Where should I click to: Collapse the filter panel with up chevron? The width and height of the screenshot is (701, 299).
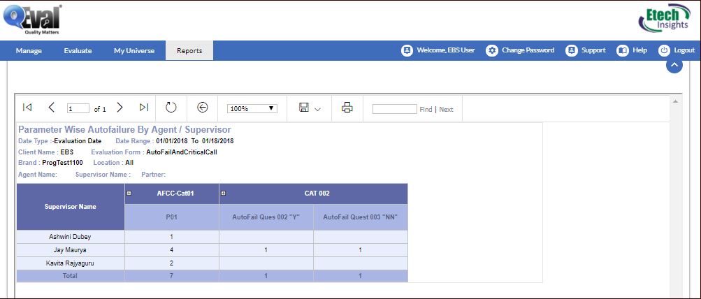674,65
